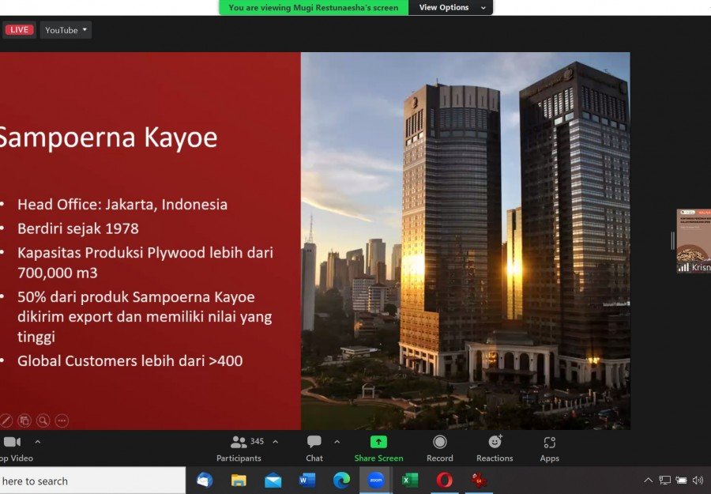Open the Reactions menu
Image resolution: width=711 pixels, height=494 pixels.
click(x=495, y=449)
